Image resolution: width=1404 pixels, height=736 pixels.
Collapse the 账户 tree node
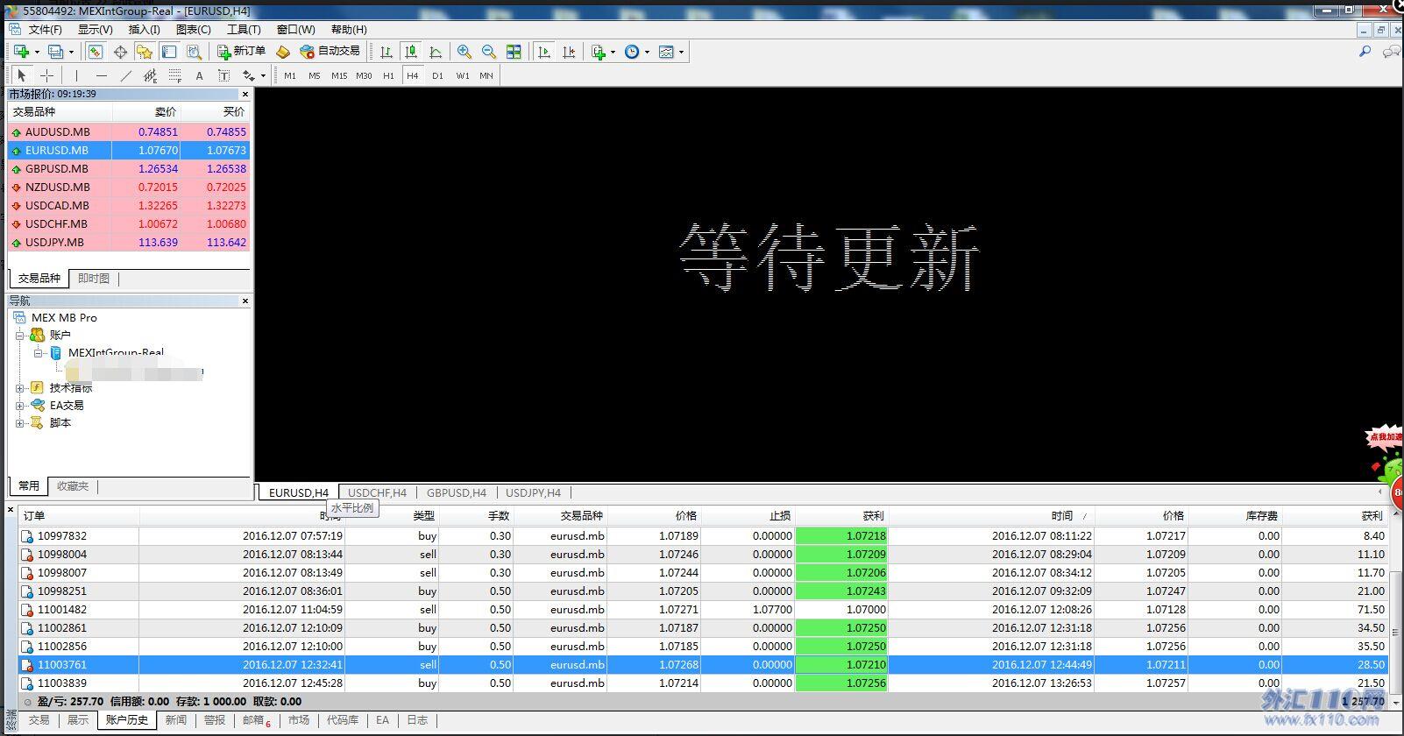click(19, 336)
